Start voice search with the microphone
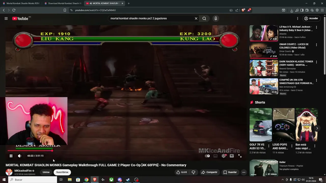This screenshot has height=183, width=326. (216, 18)
